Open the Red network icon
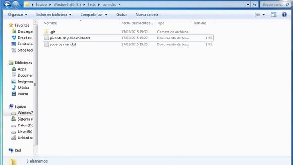The height and width of the screenshot is (165, 293). pos(11,150)
